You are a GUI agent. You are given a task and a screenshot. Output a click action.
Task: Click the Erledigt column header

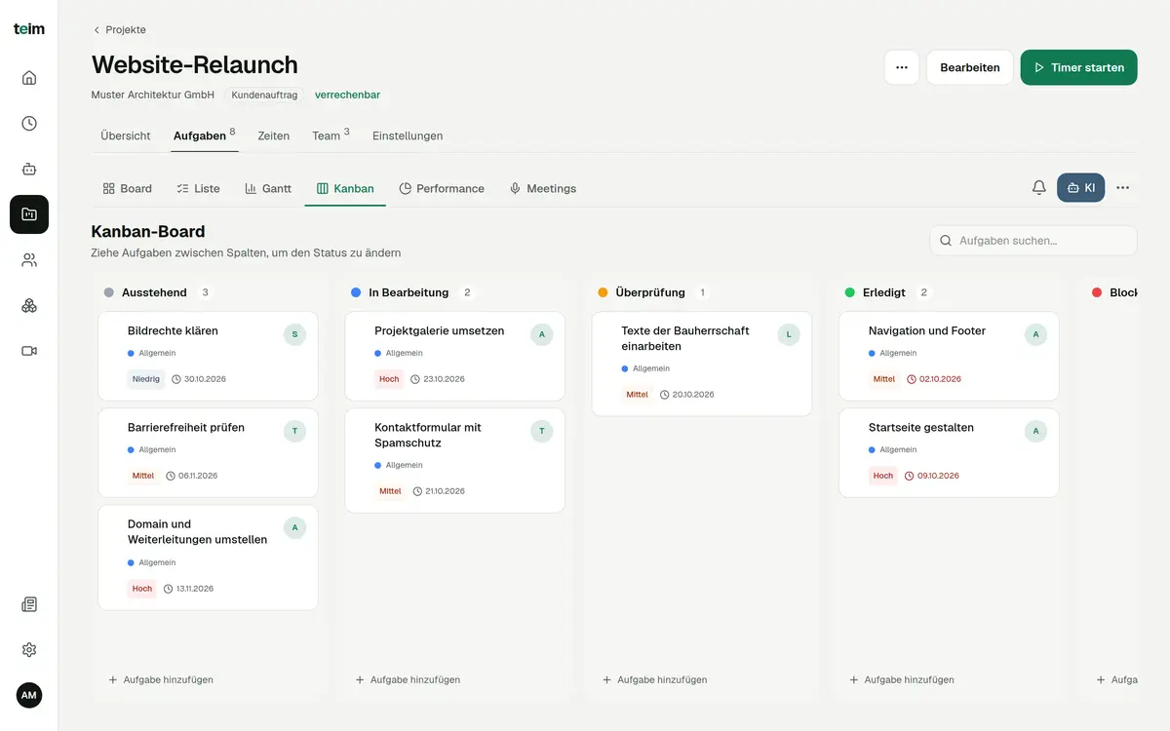click(x=884, y=292)
